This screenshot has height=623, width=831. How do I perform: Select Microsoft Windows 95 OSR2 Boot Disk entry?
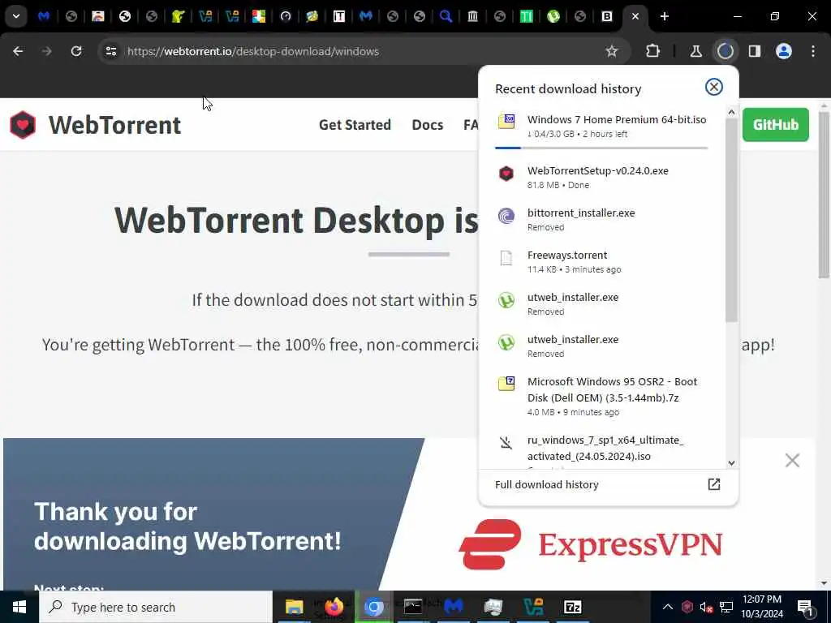point(601,396)
